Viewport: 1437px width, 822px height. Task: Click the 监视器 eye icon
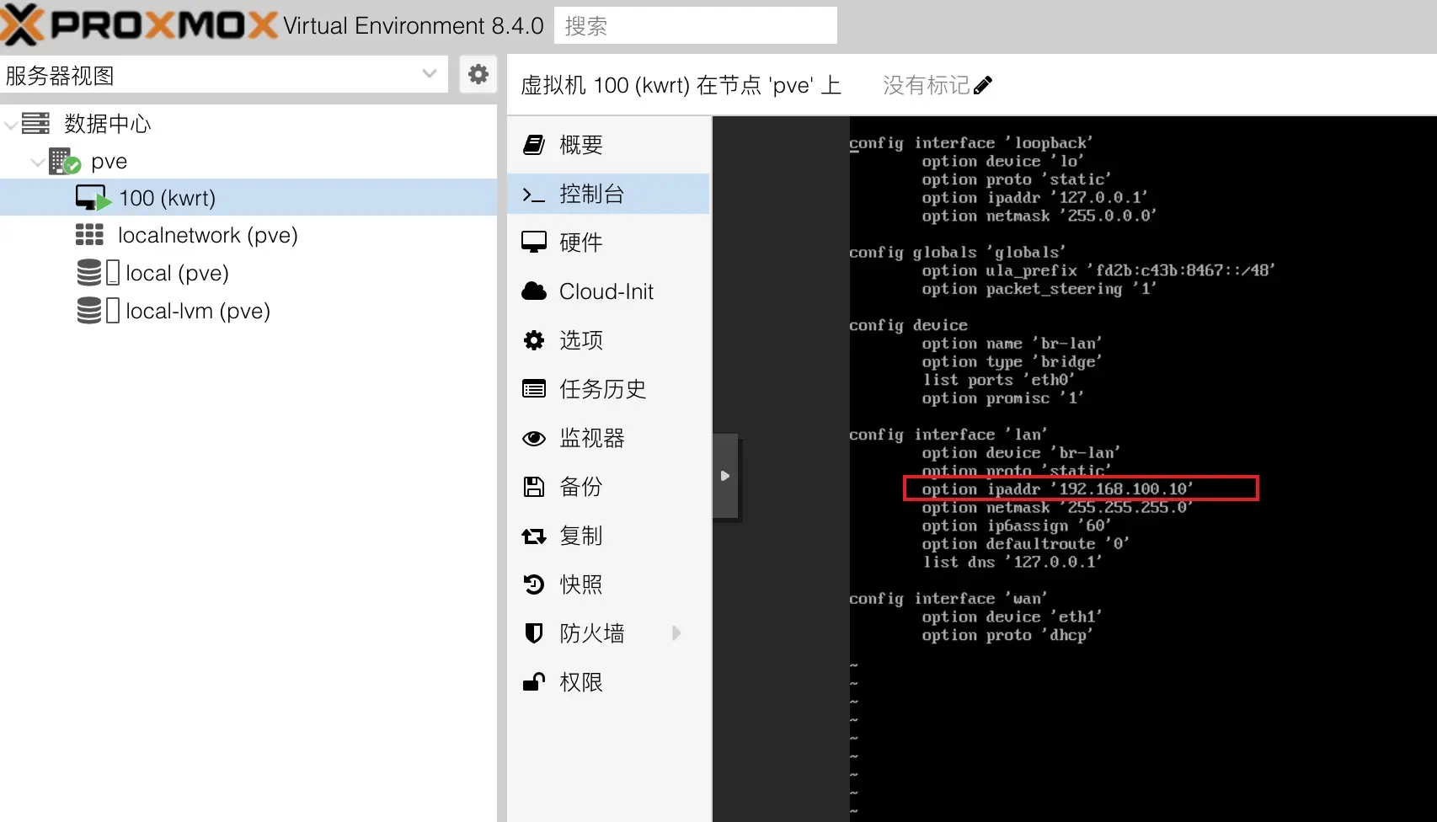534,438
